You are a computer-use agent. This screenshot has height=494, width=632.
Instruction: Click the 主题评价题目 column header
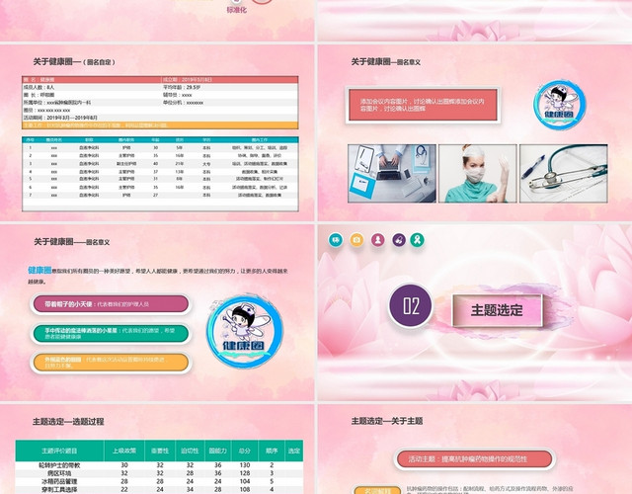[59, 451]
